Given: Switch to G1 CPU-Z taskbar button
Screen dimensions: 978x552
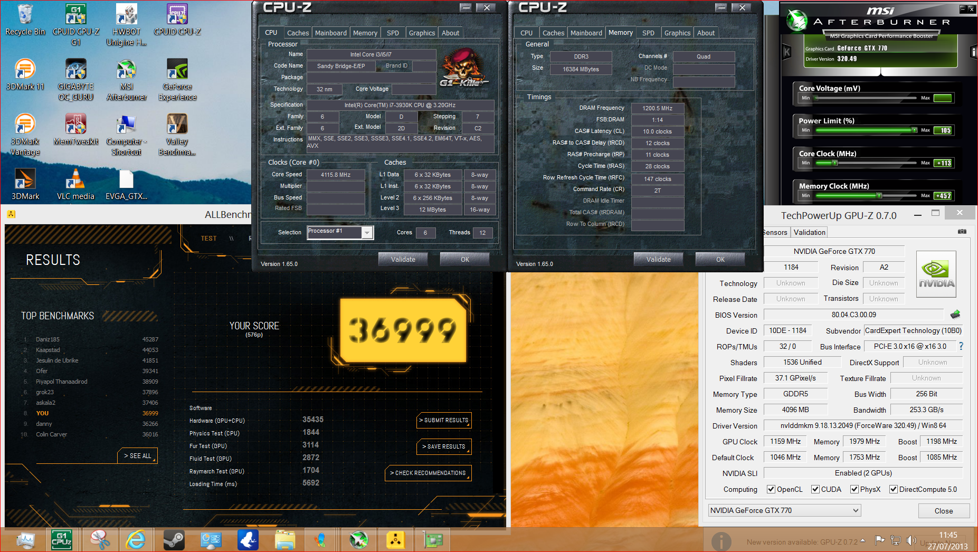Looking at the screenshot, I should click(62, 540).
